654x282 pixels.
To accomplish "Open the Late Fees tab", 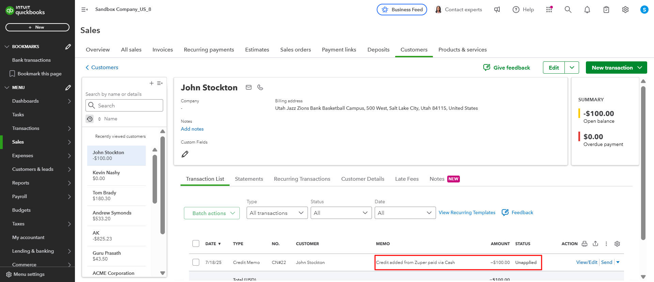I will click(407, 179).
